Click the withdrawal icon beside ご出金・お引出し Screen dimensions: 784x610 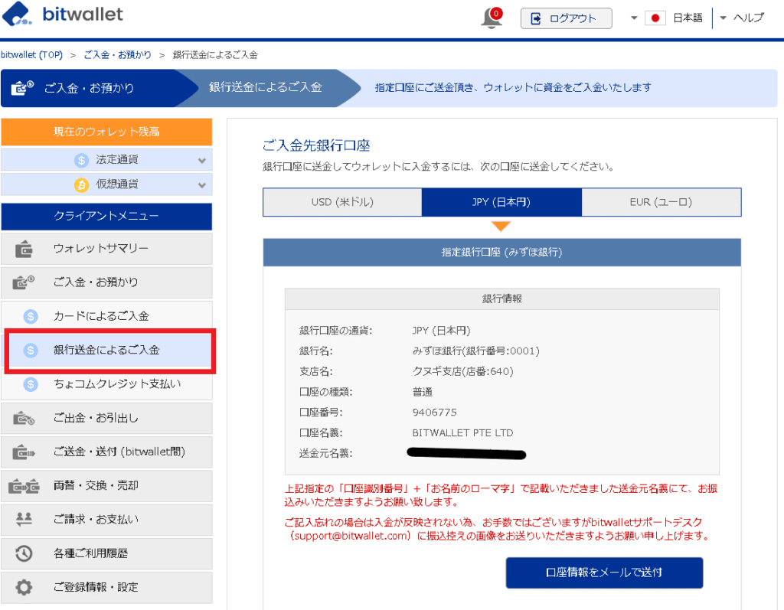click(x=24, y=418)
